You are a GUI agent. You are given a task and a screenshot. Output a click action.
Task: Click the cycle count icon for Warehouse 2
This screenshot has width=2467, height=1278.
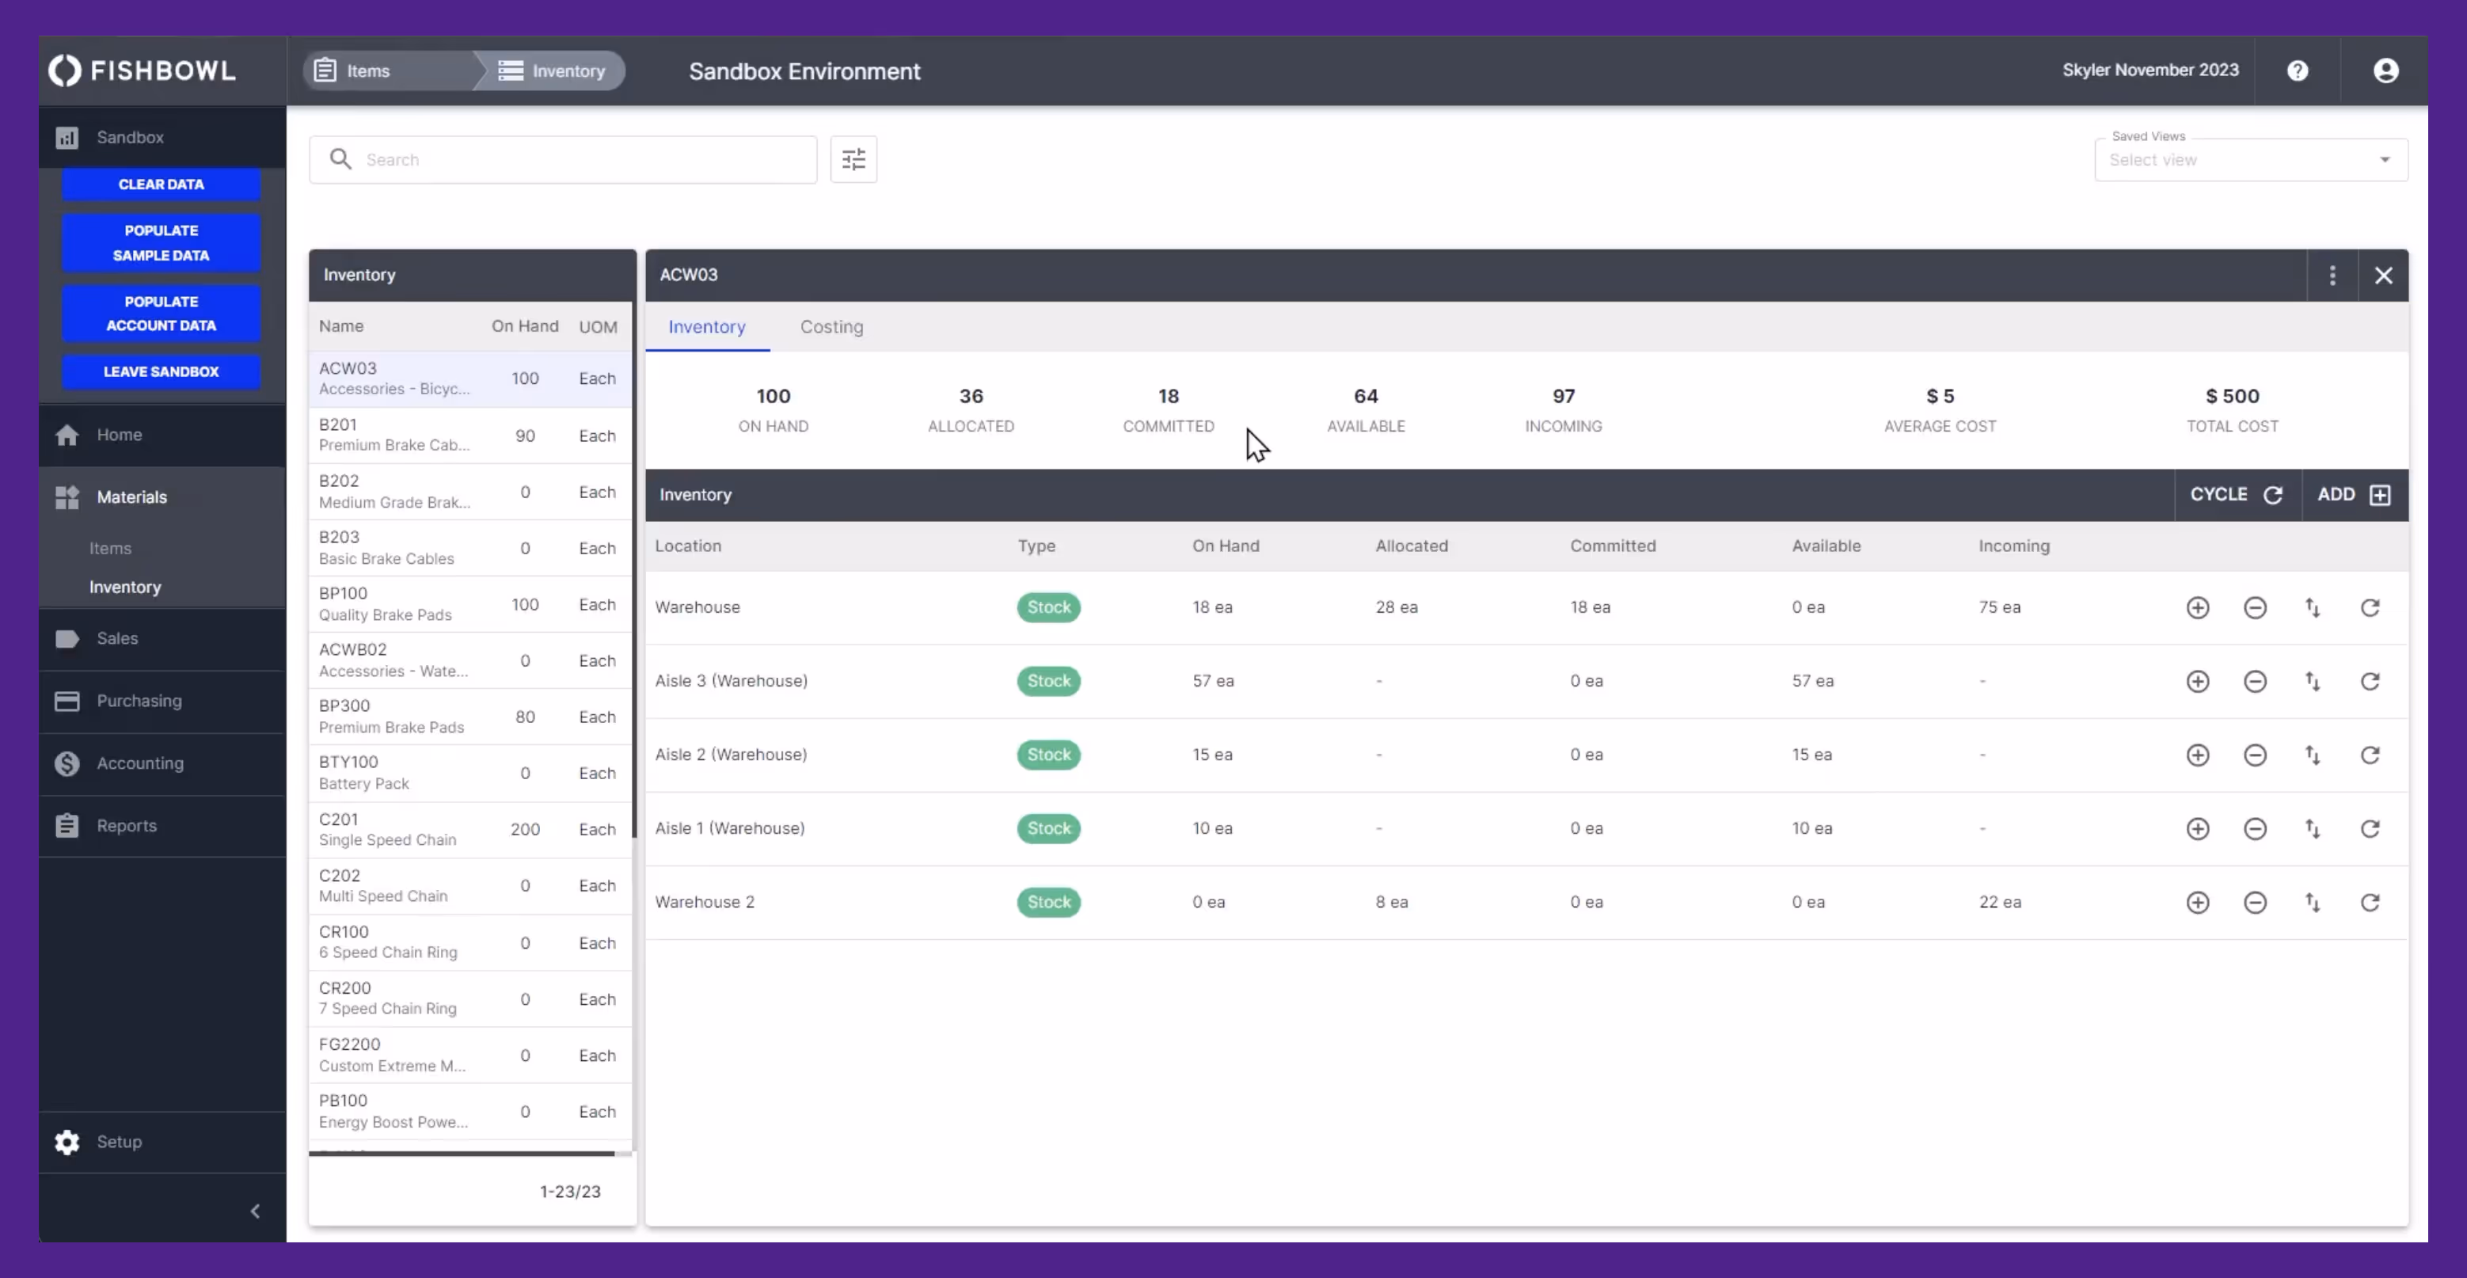coord(2370,903)
